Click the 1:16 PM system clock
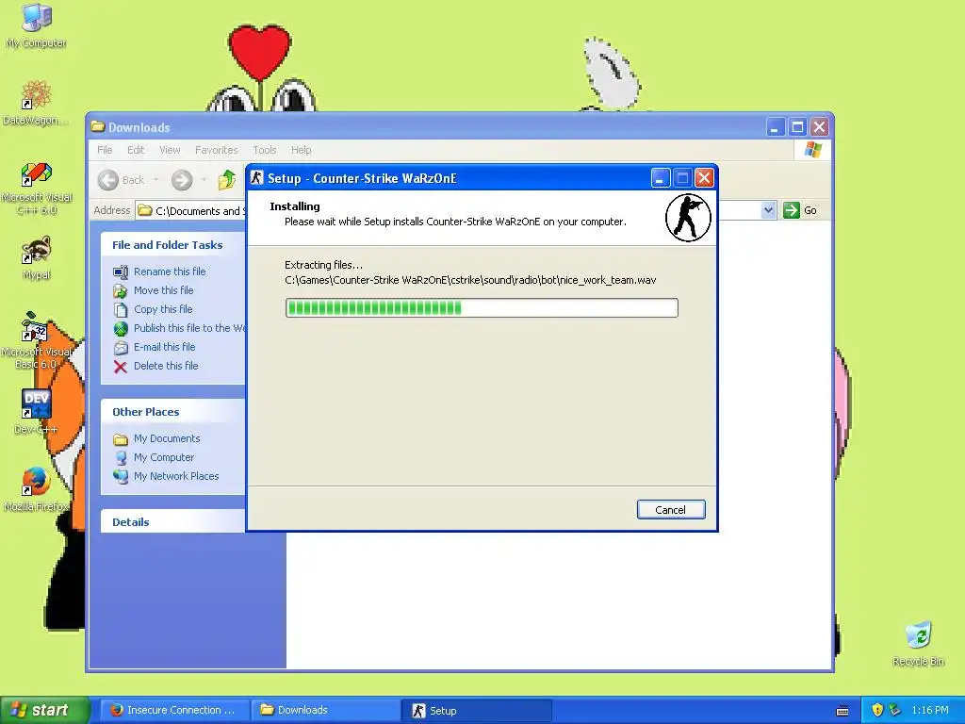This screenshot has height=724, width=965. tap(930, 710)
